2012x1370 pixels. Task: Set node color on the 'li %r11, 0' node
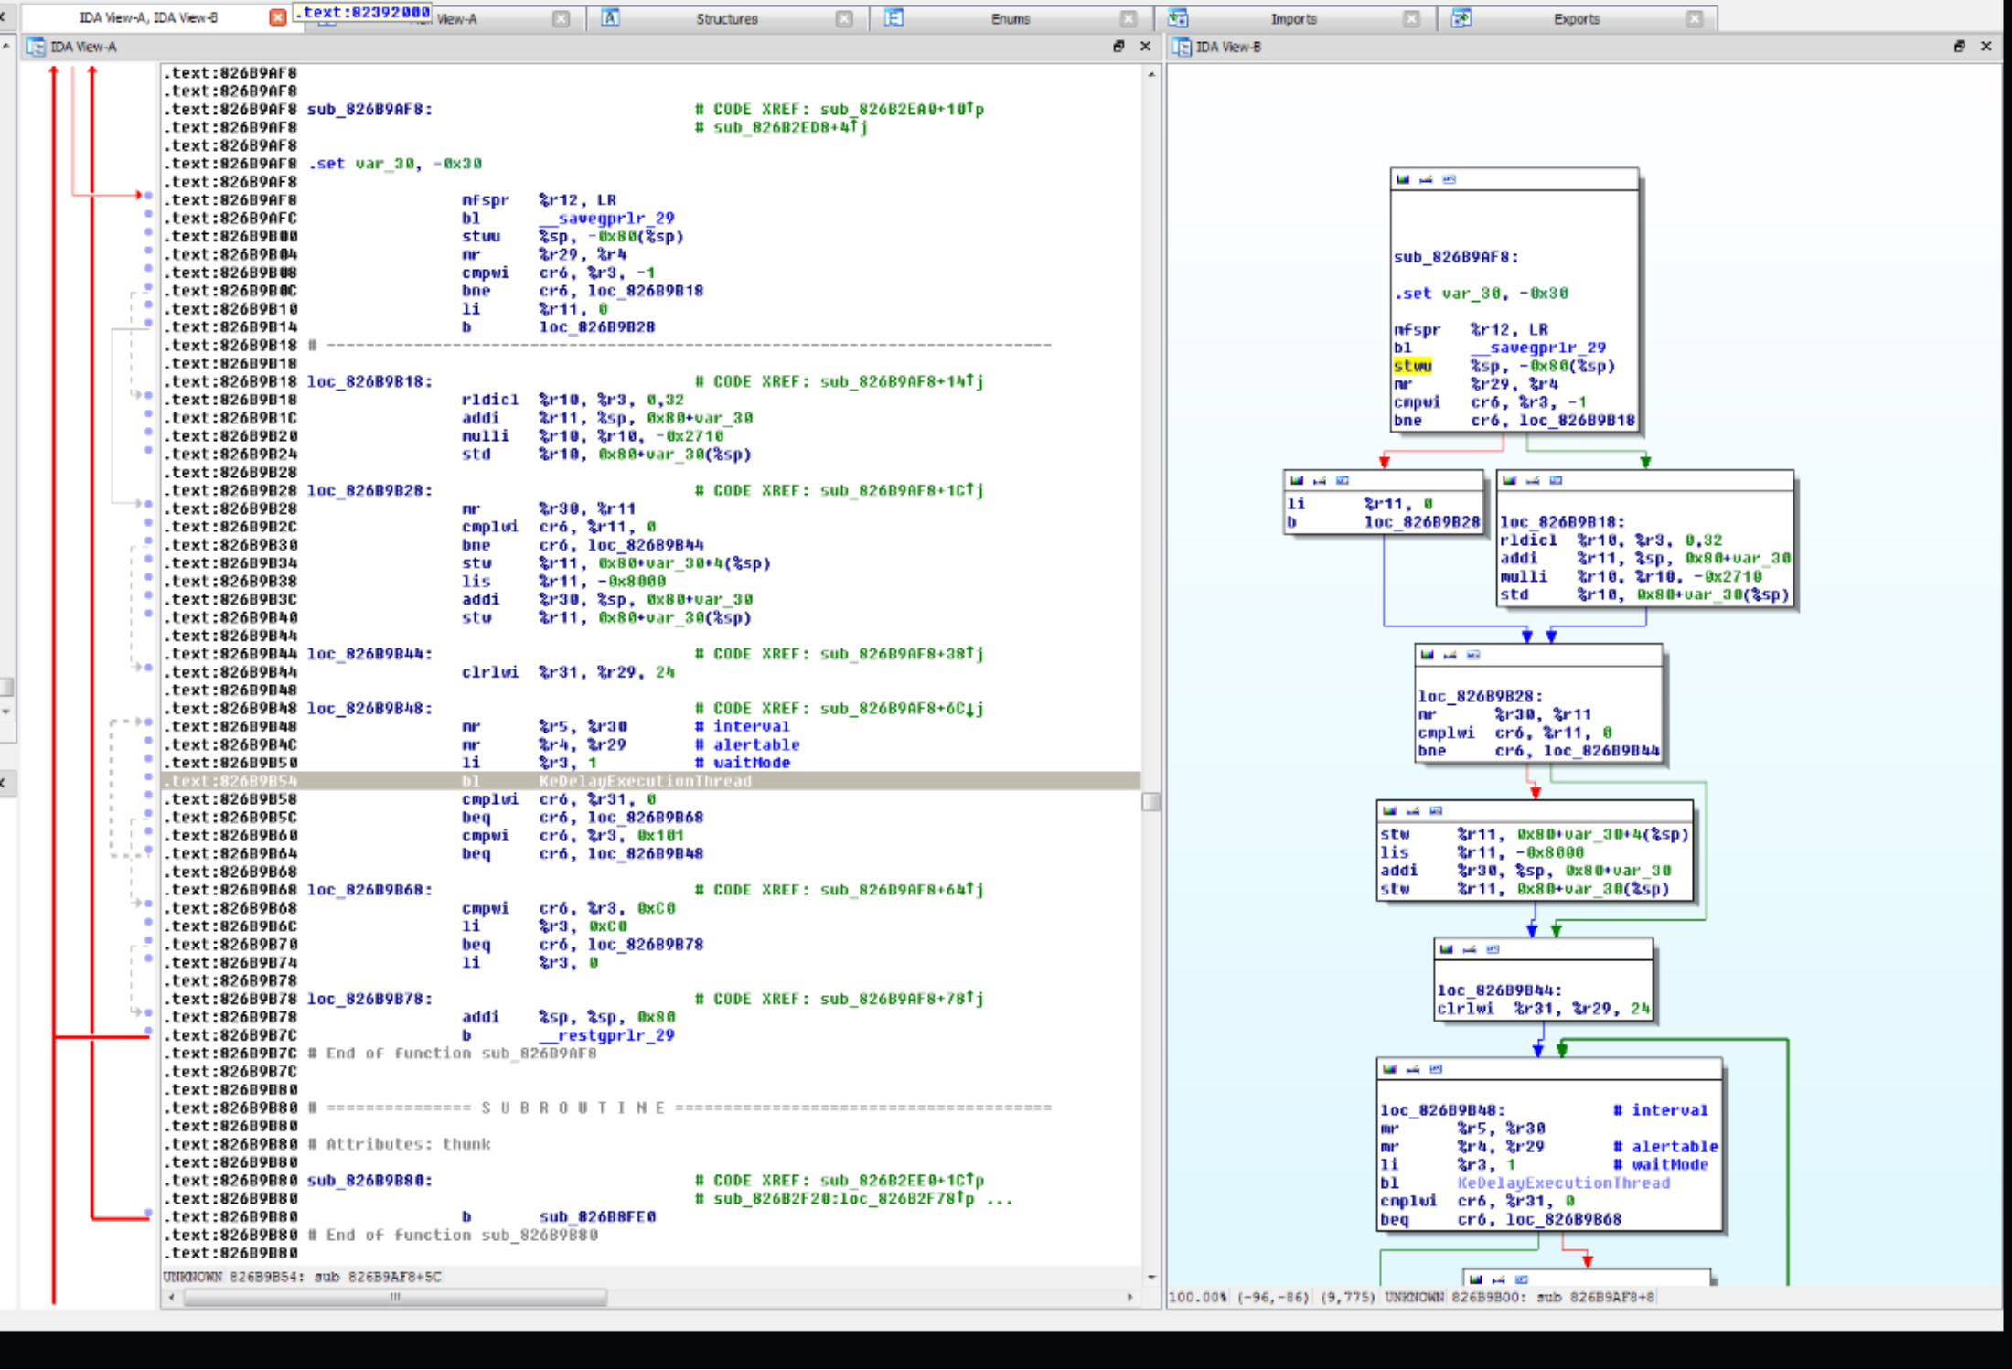1296,480
